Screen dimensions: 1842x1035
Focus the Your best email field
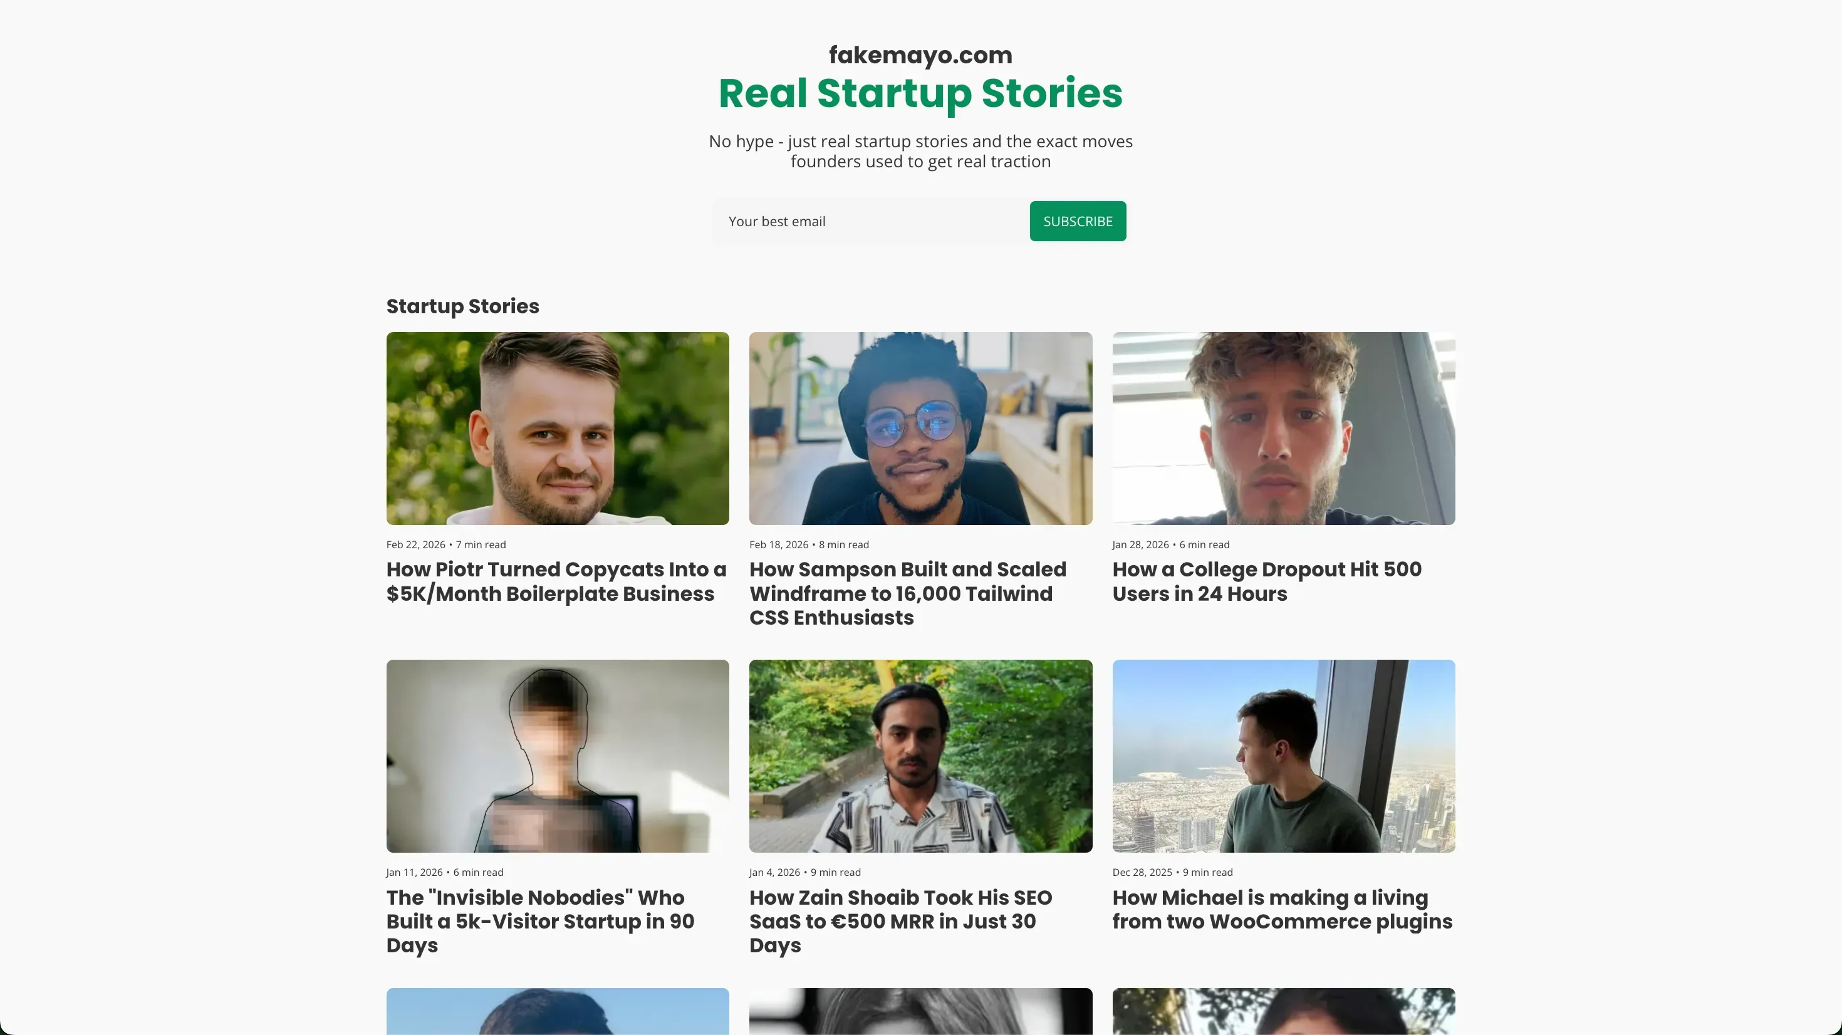pyautogui.click(x=870, y=222)
